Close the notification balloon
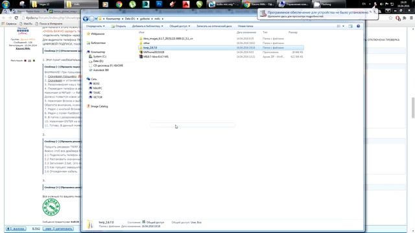 click(x=375, y=12)
